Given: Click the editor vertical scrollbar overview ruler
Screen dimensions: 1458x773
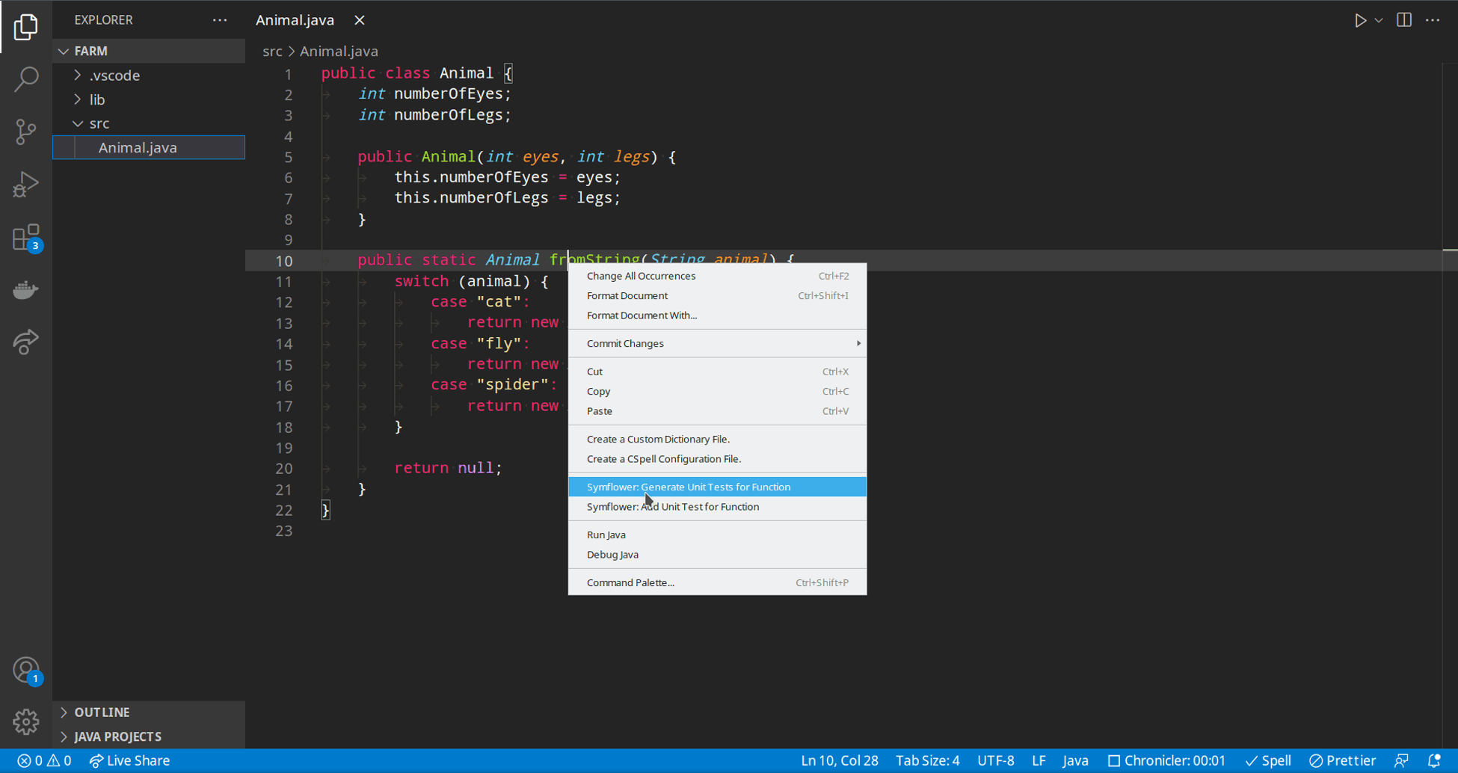Looking at the screenshot, I should pyautogui.click(x=1450, y=404).
